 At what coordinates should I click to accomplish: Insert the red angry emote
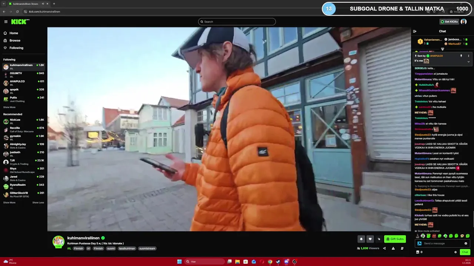(434, 236)
